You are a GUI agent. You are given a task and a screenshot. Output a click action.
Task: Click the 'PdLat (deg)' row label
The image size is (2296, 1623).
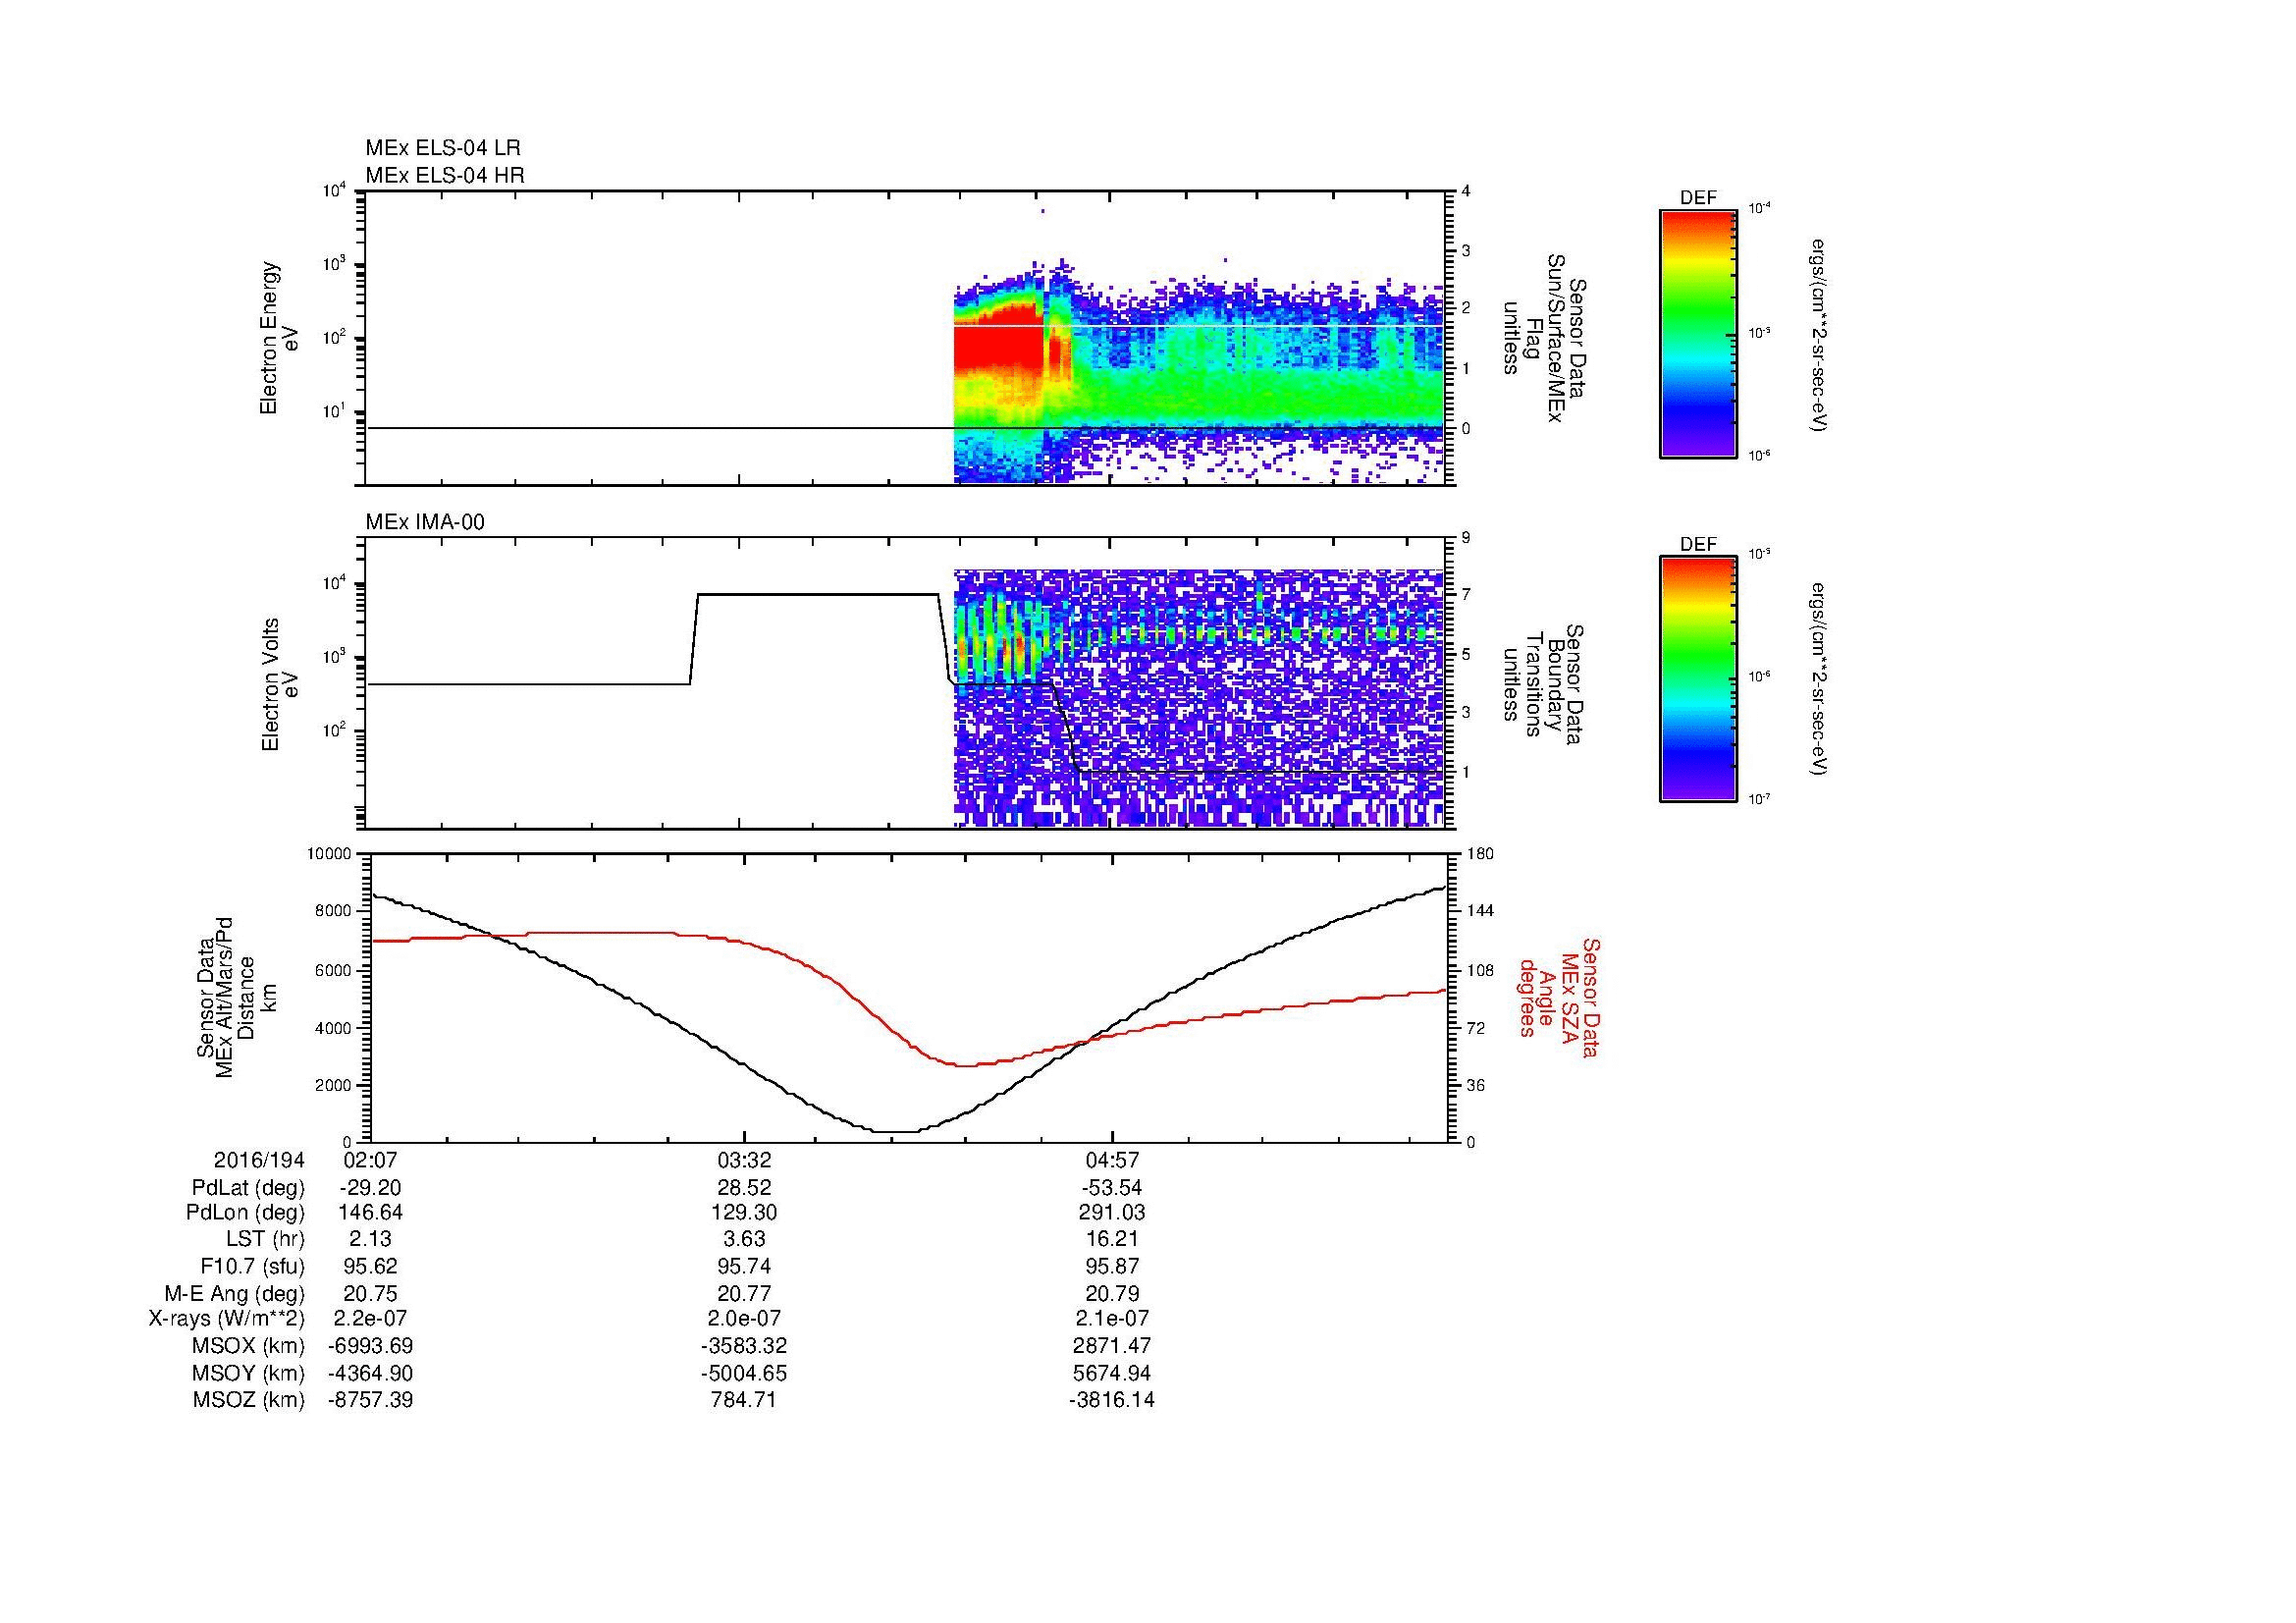pyautogui.click(x=248, y=1188)
